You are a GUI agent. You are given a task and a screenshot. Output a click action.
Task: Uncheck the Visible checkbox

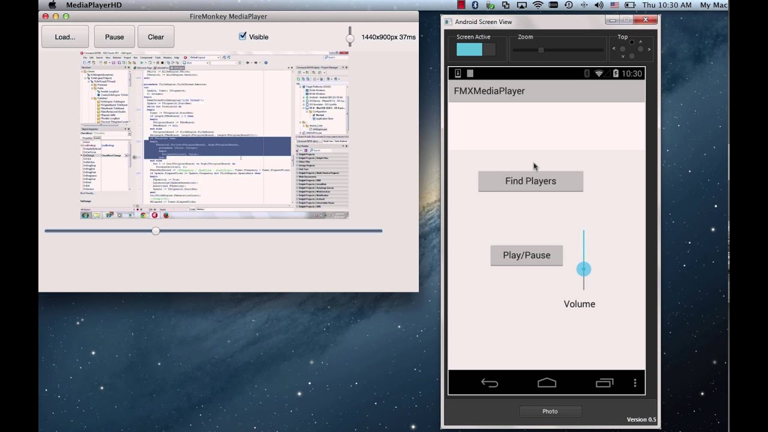pos(242,36)
